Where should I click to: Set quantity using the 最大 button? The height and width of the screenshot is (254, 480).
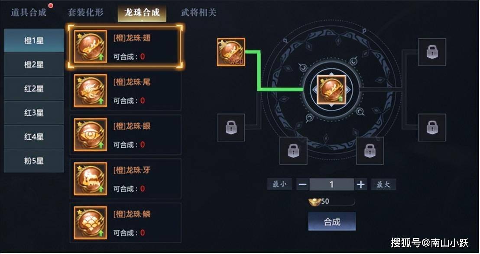click(383, 184)
